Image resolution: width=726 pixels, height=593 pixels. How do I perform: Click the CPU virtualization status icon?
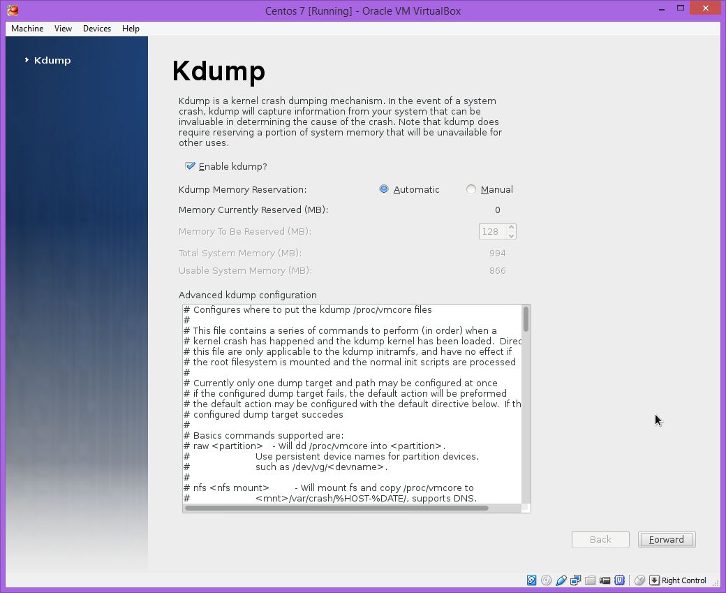coord(619,580)
